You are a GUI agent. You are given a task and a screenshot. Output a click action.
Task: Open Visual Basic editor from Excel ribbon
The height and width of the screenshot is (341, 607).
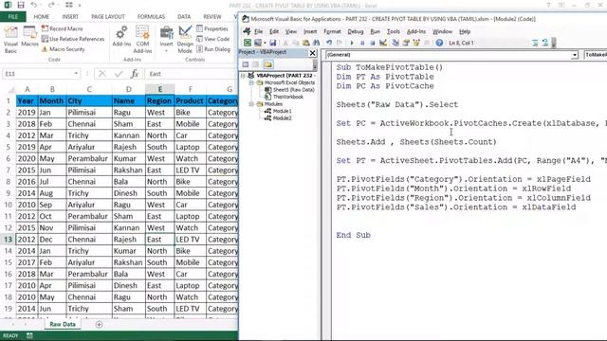click(10, 40)
